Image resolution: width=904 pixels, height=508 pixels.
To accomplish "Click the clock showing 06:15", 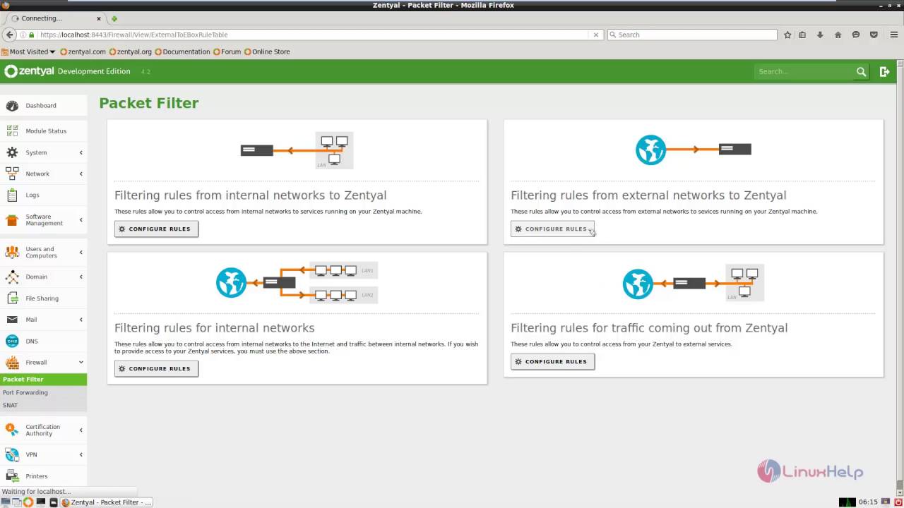I will coord(868,502).
